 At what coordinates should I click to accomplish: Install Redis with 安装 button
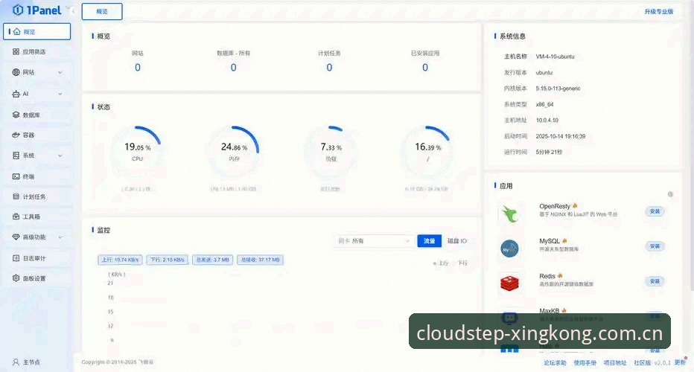[x=655, y=281]
